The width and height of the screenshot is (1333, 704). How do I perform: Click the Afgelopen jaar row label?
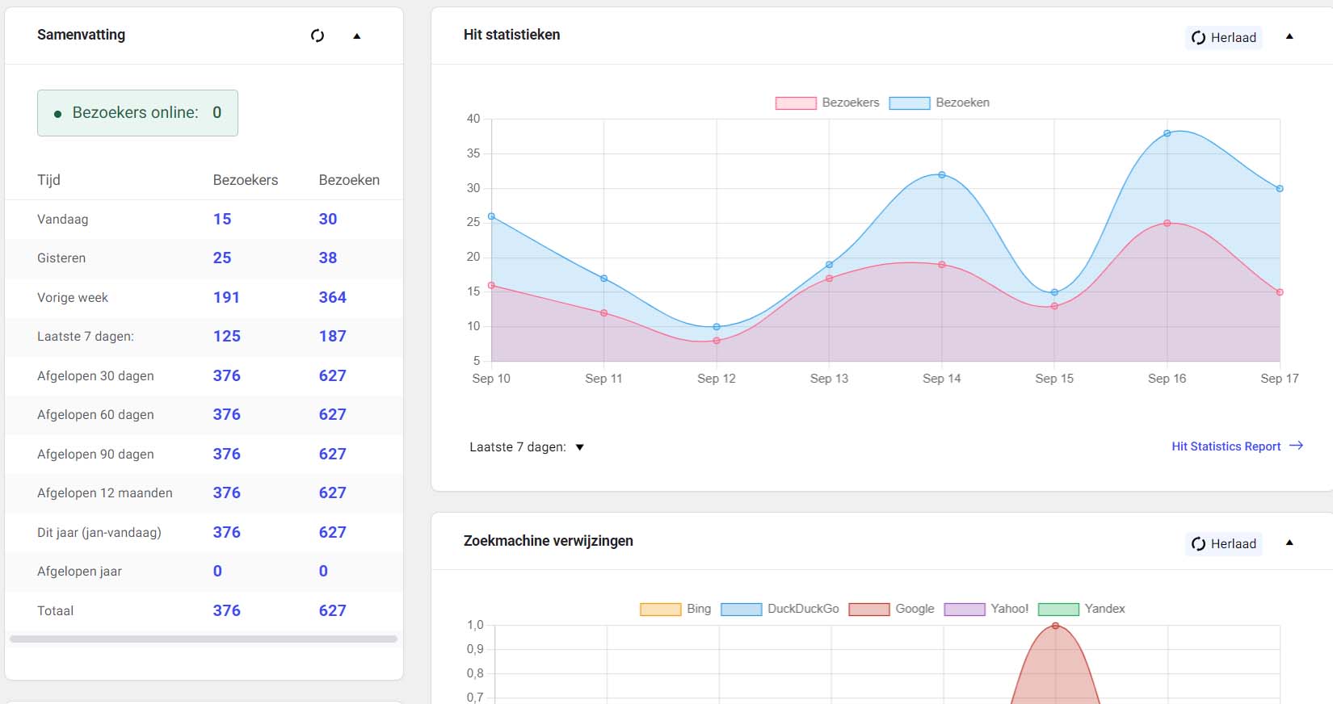point(79,572)
